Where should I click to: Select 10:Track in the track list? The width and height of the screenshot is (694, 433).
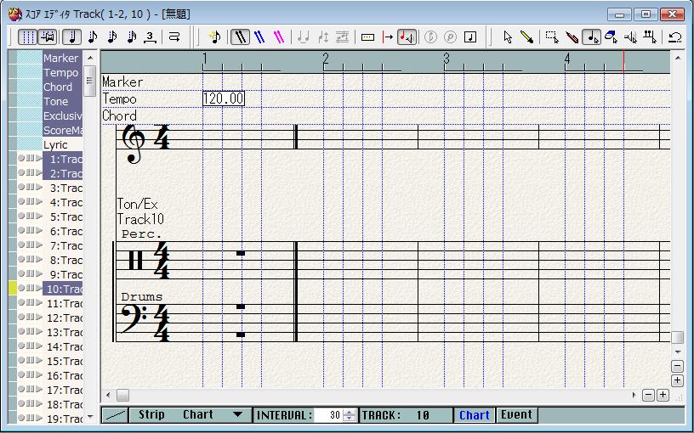coord(62,289)
